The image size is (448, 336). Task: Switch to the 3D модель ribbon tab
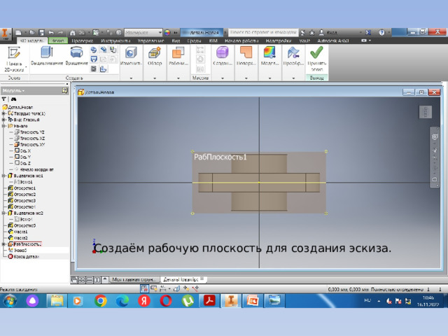[31, 41]
